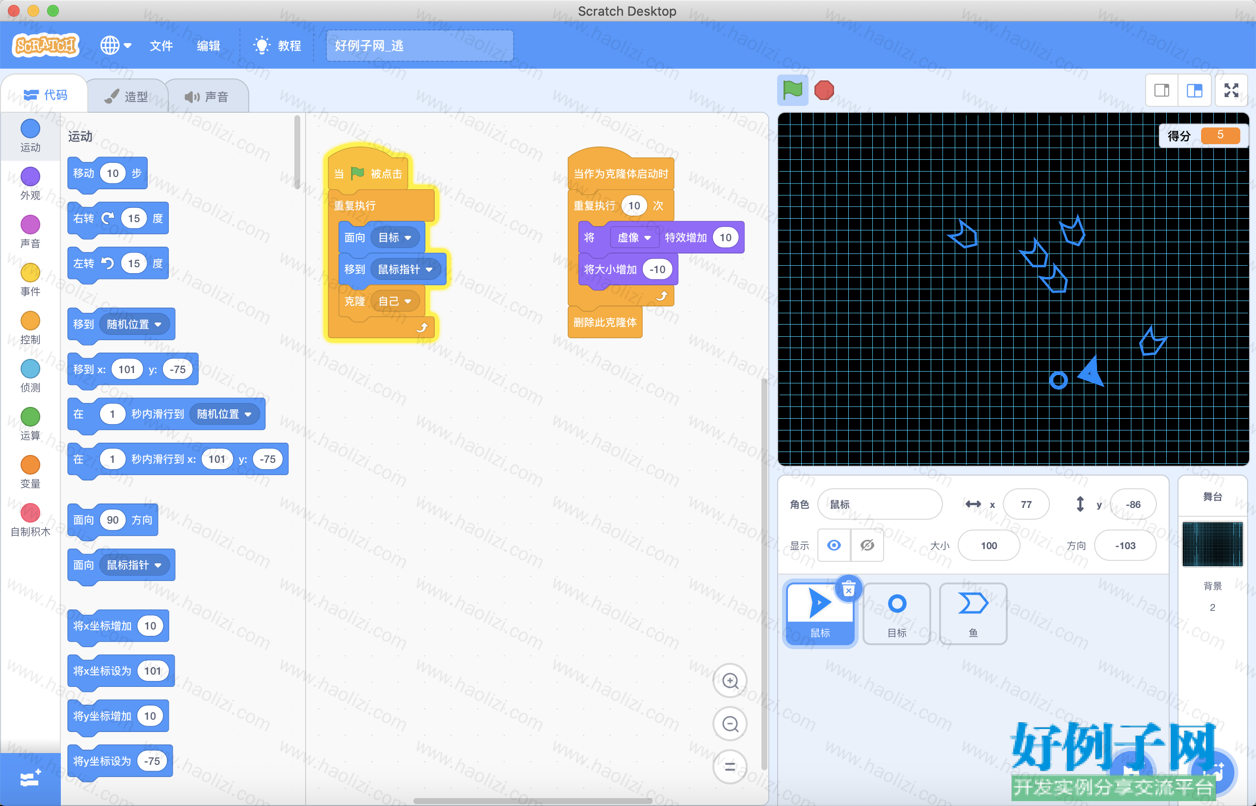Expand 随机位置 dropdown in 秒内滑行到 block

(224, 414)
